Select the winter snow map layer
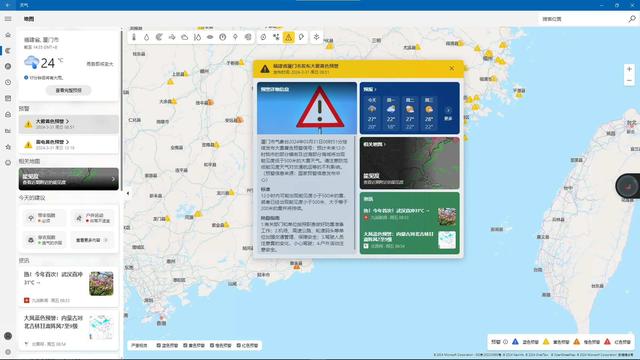 click(x=276, y=37)
